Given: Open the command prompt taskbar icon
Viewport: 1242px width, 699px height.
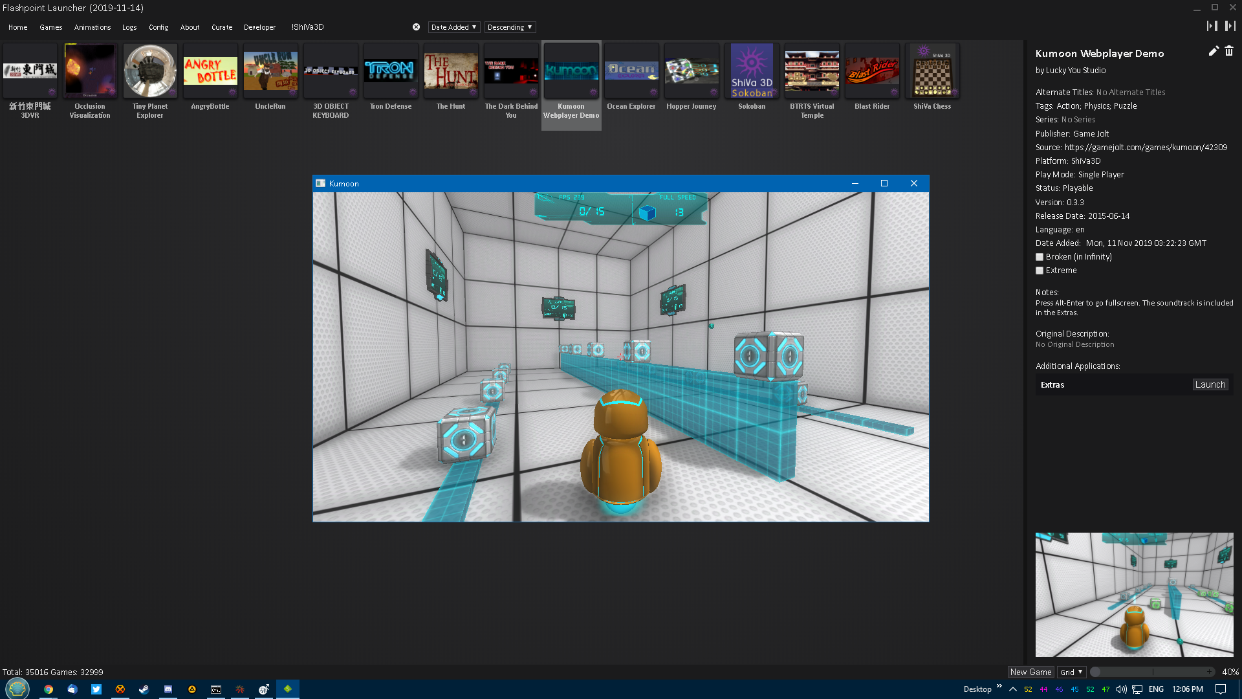Looking at the screenshot, I should 216,689.
